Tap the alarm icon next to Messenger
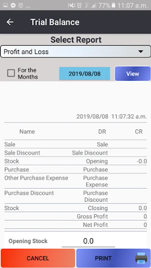This screenshot has width=151, height=268. tap(21, 5)
